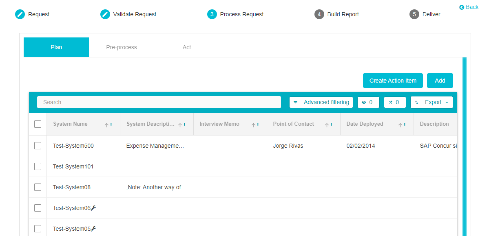Image resolution: width=489 pixels, height=236 pixels.
Task: Click the SAP Concur description cell
Action: click(438, 146)
